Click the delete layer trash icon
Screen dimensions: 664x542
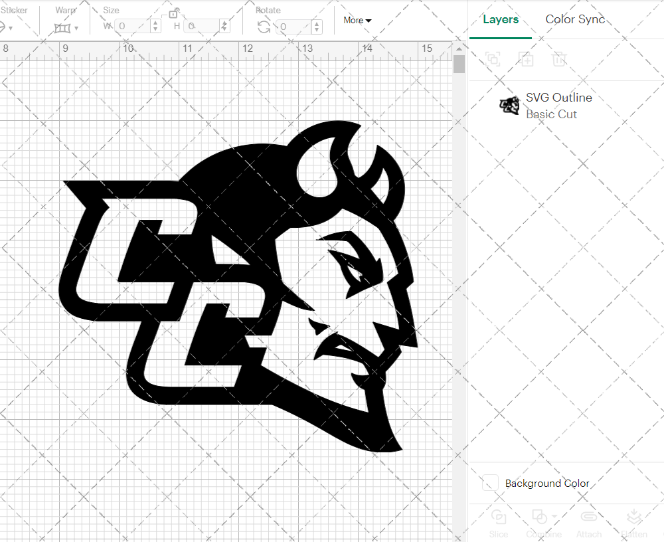(x=560, y=59)
